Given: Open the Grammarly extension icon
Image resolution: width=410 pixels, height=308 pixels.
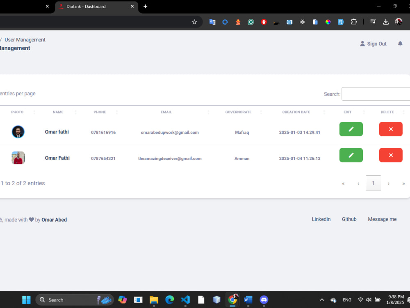Looking at the screenshot, I should coord(251,22).
